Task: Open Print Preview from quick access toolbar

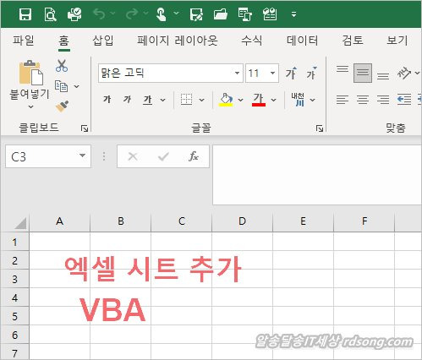Action: pyautogui.click(x=50, y=14)
